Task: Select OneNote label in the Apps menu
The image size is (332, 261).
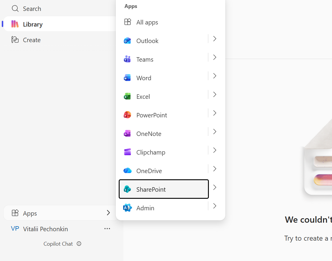Action: point(149,134)
